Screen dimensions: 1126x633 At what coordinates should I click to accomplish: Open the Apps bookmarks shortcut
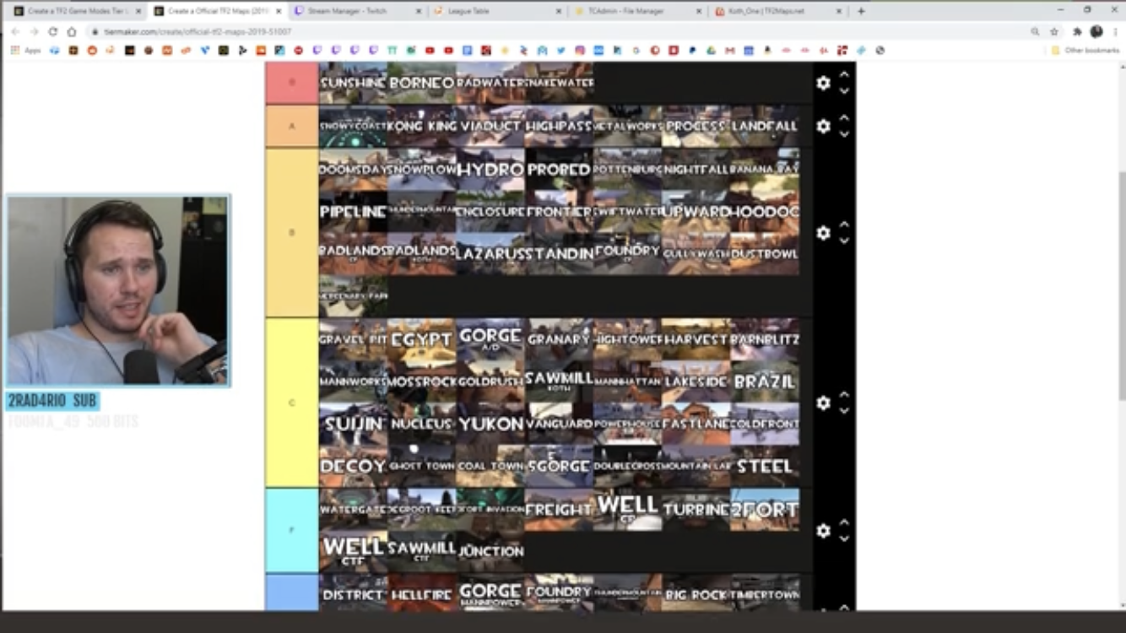(25, 50)
